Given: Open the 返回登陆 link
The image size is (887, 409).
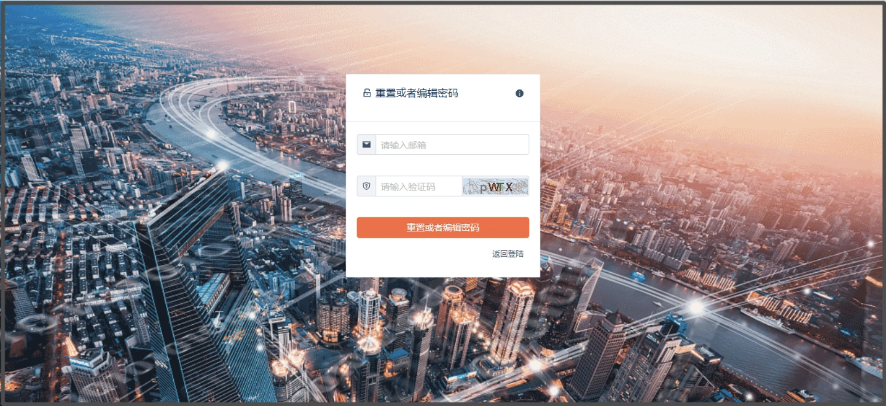Looking at the screenshot, I should [x=508, y=254].
